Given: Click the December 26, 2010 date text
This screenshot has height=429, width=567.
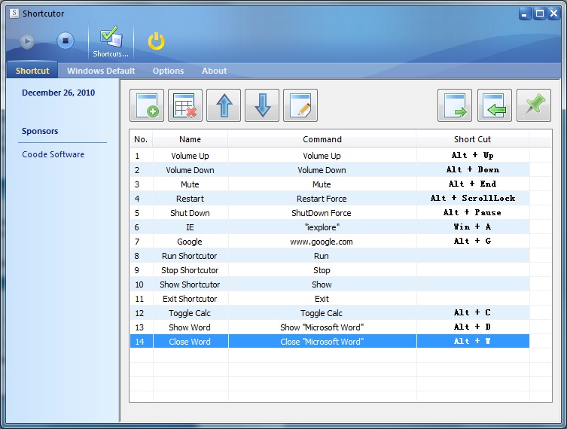Looking at the screenshot, I should coord(59,93).
